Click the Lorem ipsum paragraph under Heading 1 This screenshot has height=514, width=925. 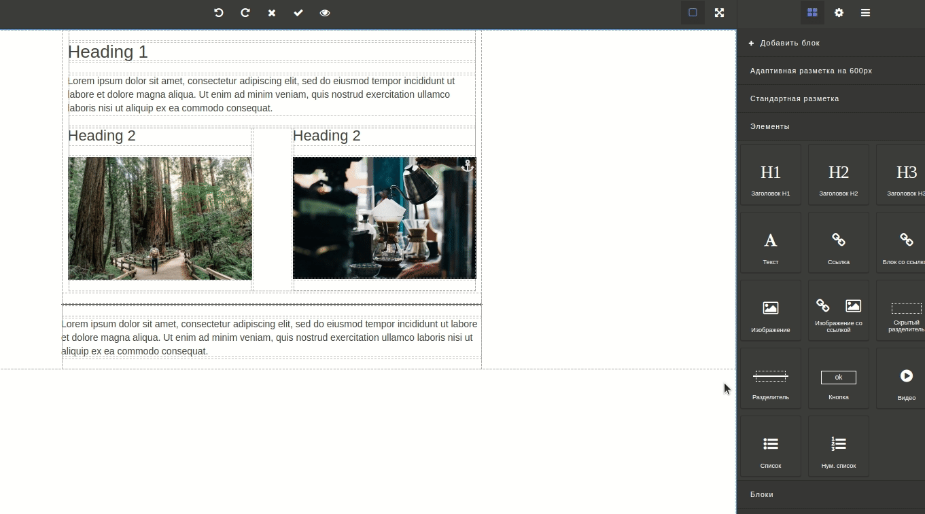point(262,94)
